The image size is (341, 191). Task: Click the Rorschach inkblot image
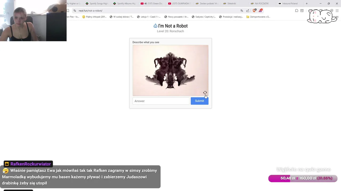click(170, 70)
